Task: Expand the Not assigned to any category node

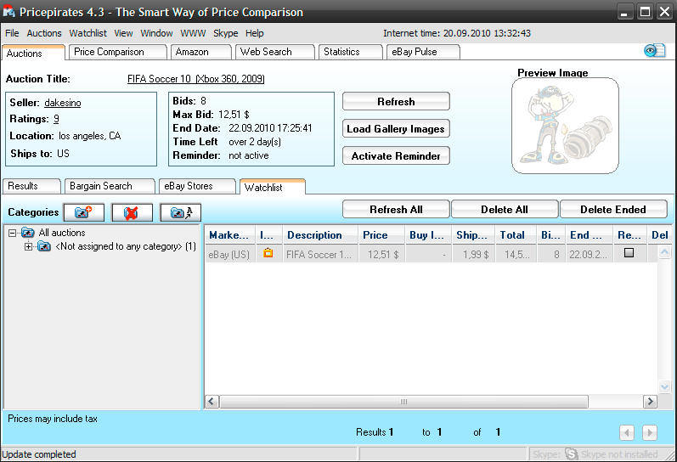Action: click(29, 247)
